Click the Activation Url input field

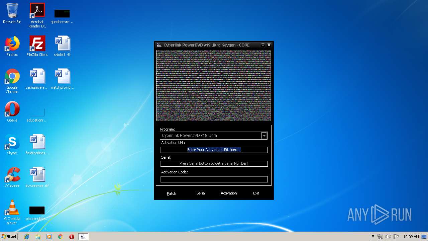[x=214, y=150]
